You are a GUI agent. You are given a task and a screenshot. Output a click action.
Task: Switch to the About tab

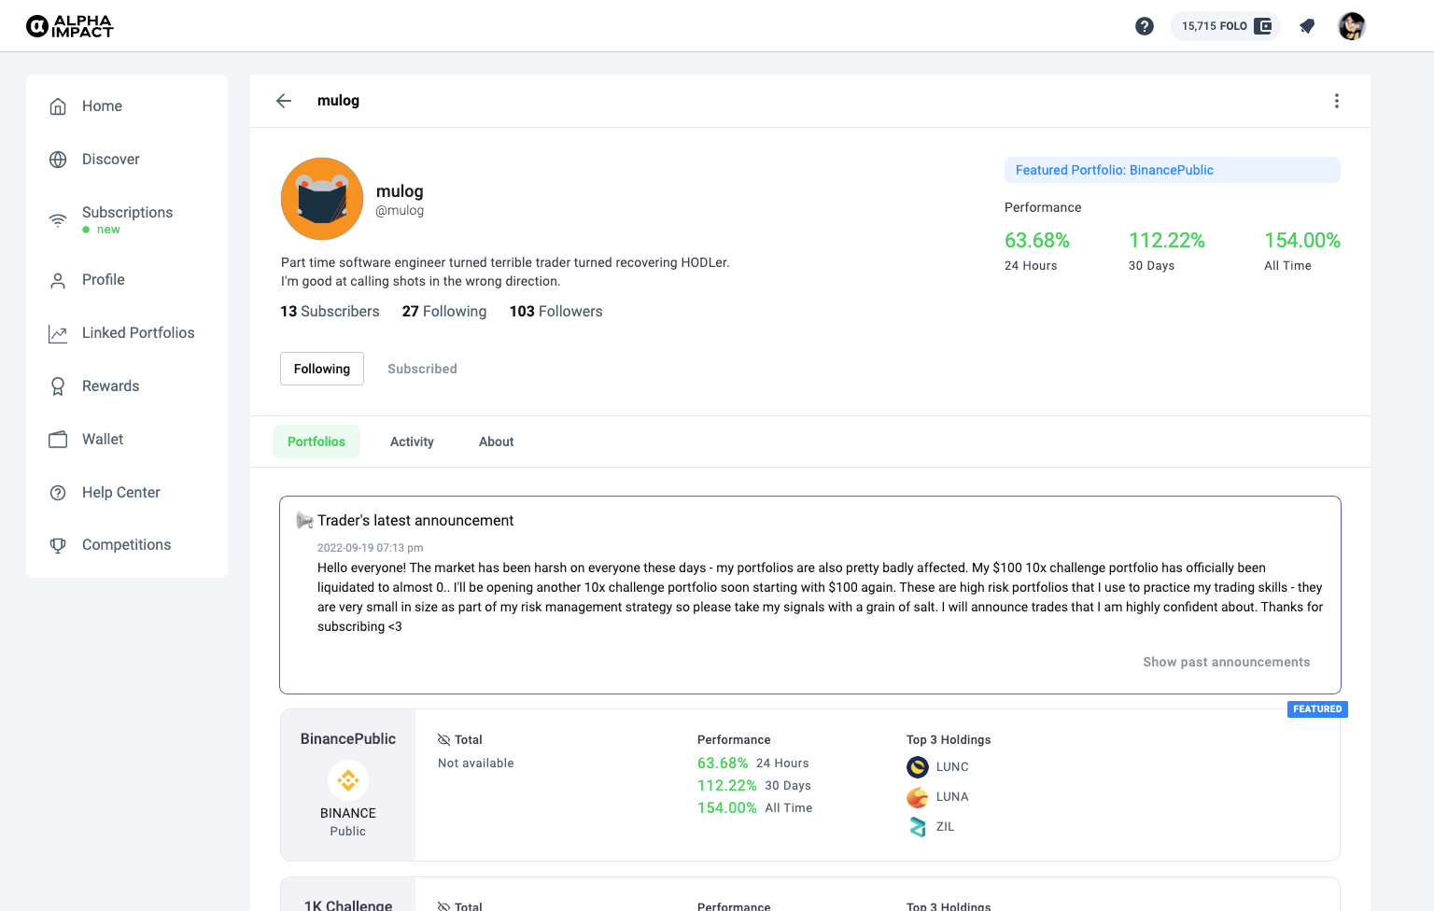tap(497, 441)
